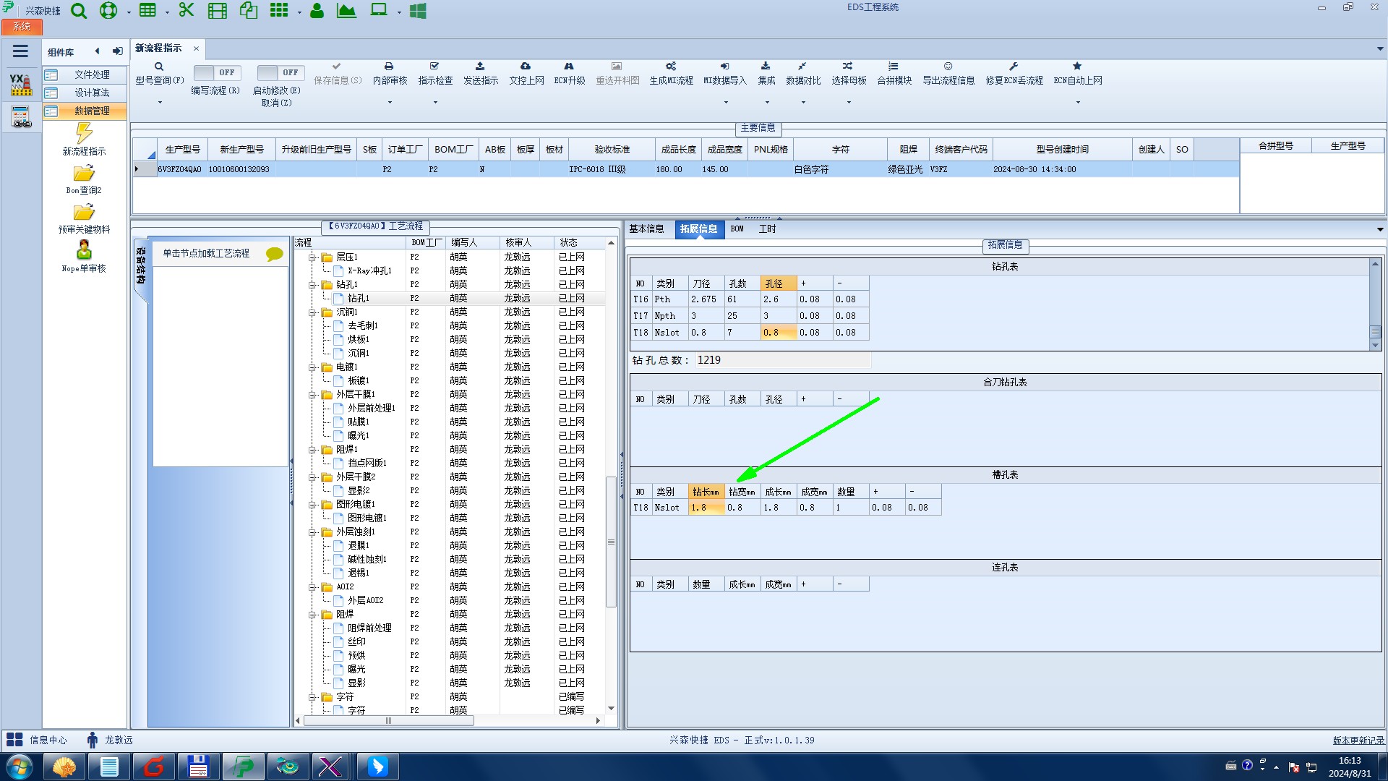Switch to the 基本信息 tab

click(646, 229)
